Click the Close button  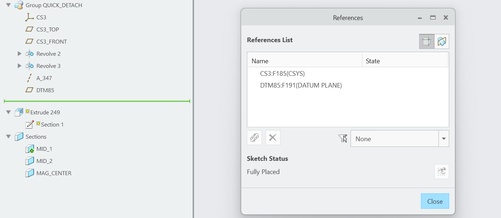[x=435, y=201]
